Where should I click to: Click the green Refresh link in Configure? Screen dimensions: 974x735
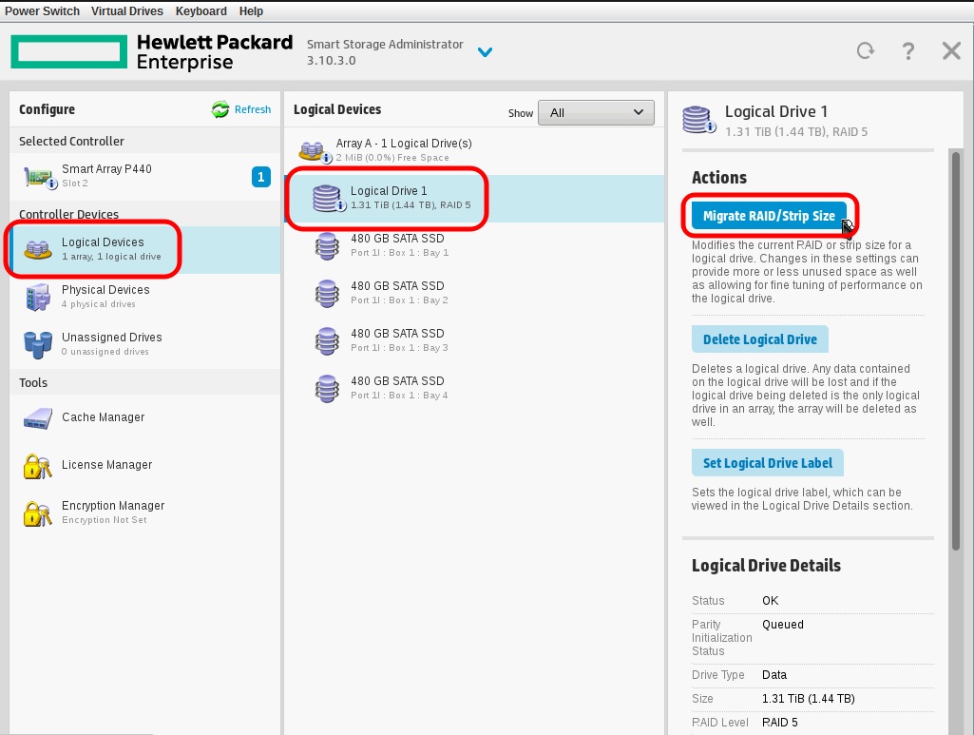(241, 109)
